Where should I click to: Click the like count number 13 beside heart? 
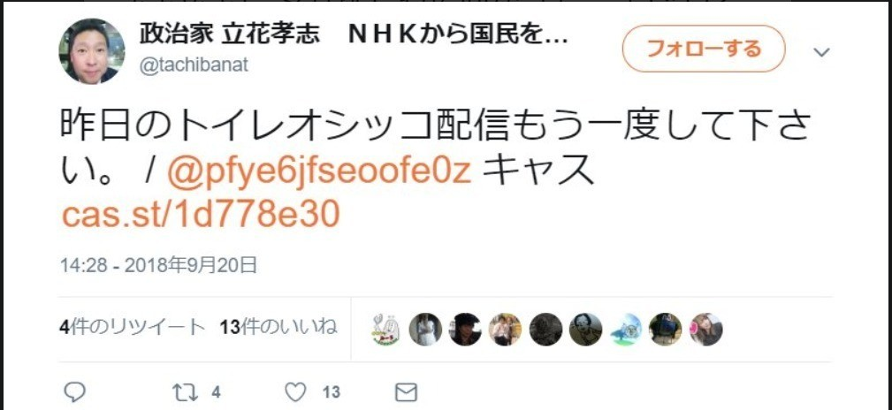tap(332, 392)
